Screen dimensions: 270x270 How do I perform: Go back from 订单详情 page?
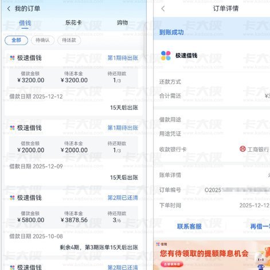[163, 9]
